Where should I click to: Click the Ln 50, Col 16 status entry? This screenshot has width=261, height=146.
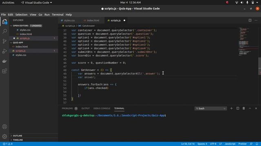(188, 144)
